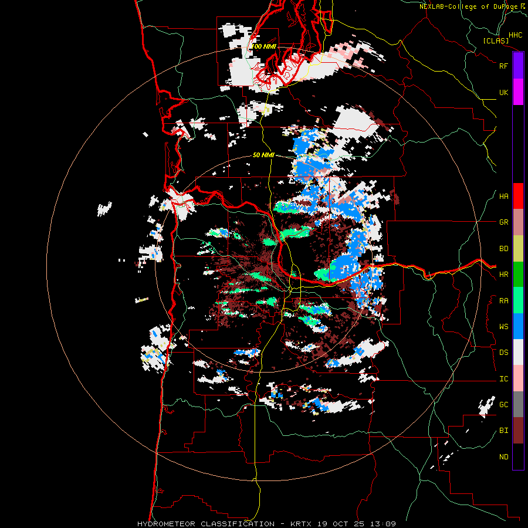The image size is (528, 528).
Task: Click the 'RF' legend label
Action: coord(503,66)
